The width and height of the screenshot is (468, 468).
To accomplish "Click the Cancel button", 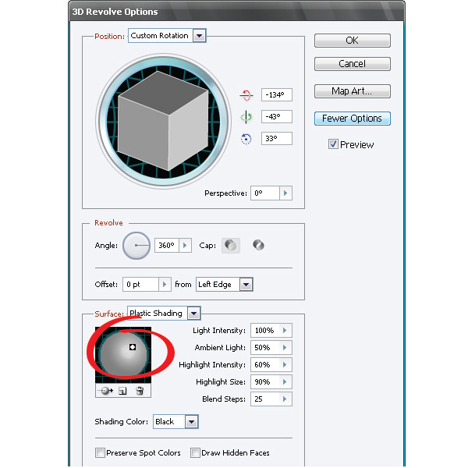I will [x=353, y=64].
